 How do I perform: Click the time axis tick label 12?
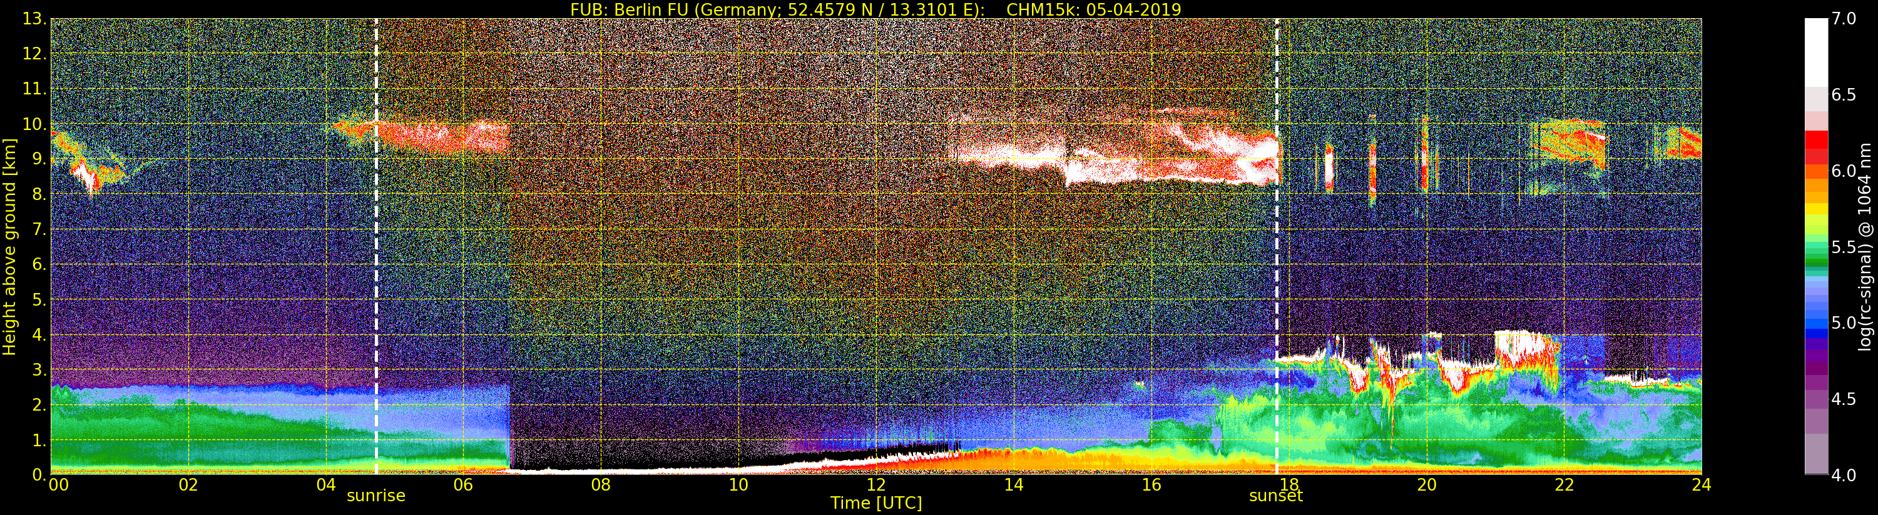coord(876,485)
